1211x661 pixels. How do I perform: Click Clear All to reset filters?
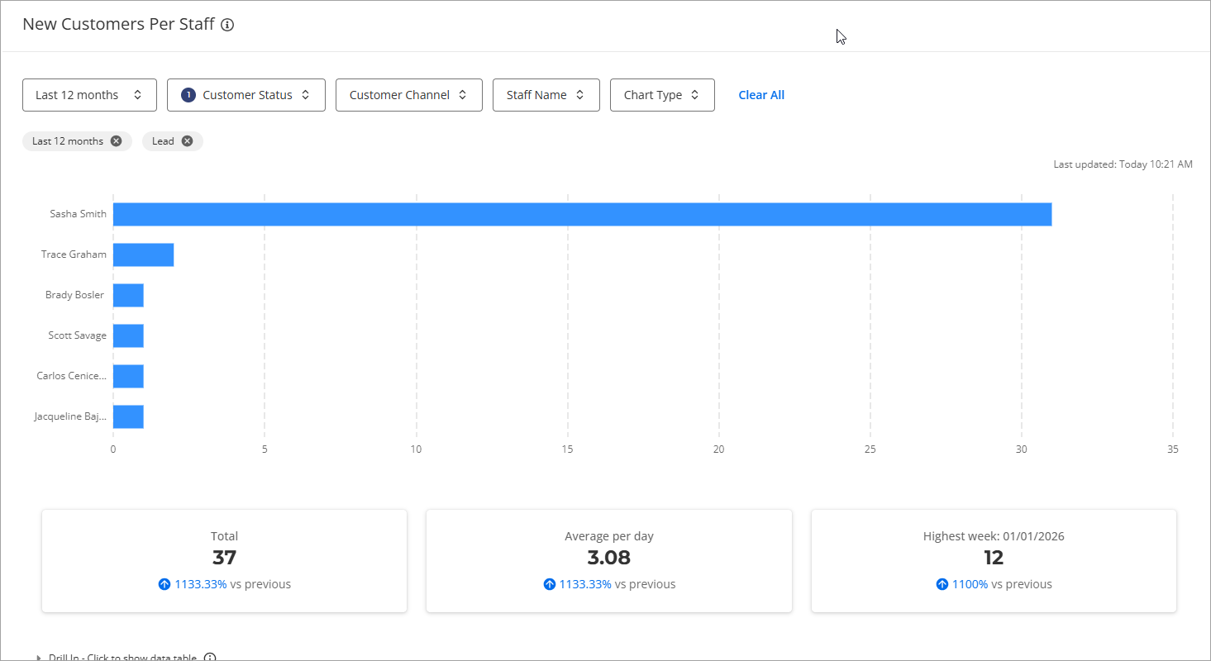(760, 95)
